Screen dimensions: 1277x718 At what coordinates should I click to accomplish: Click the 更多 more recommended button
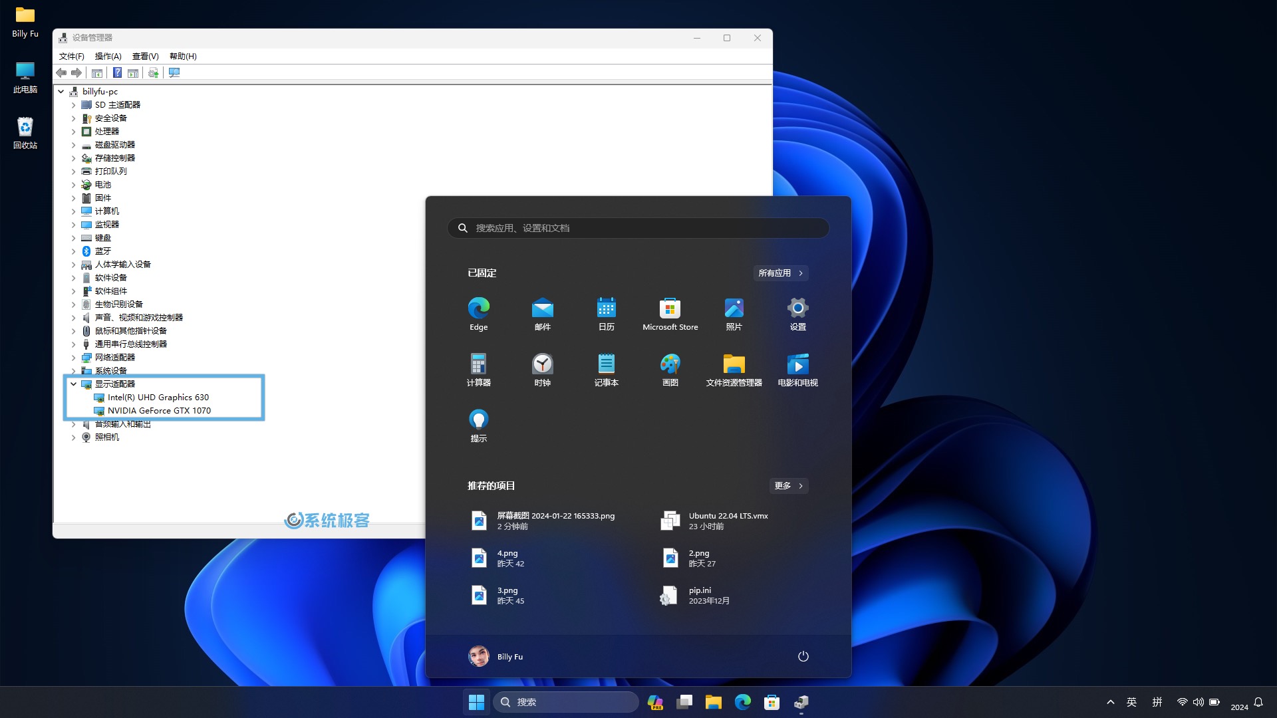[x=788, y=486]
